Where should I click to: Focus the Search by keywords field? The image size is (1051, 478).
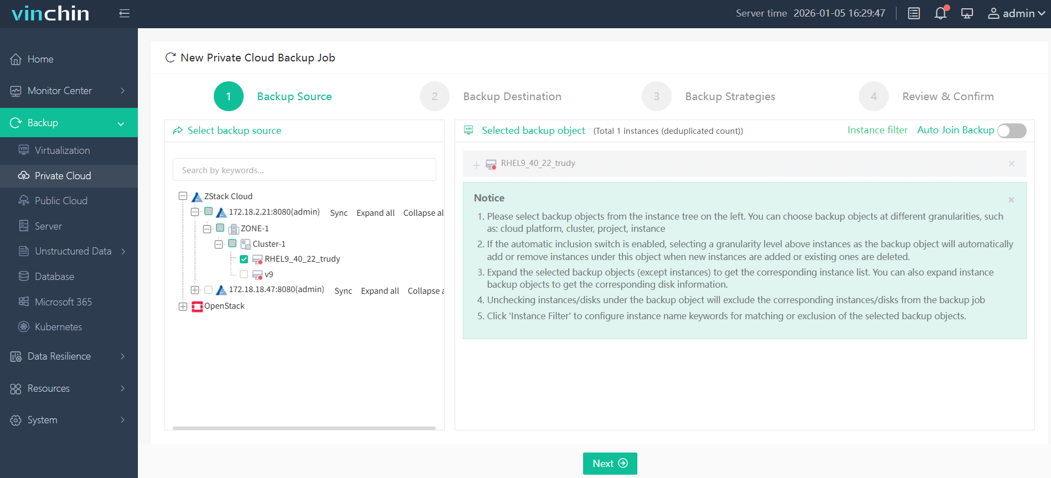305,170
